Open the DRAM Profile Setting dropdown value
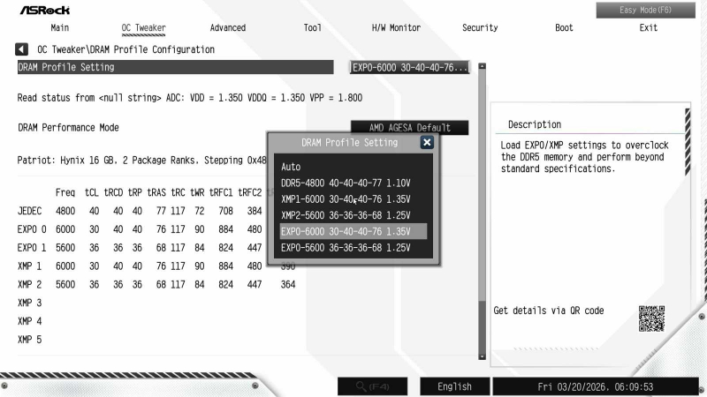707x397 pixels. pos(410,67)
